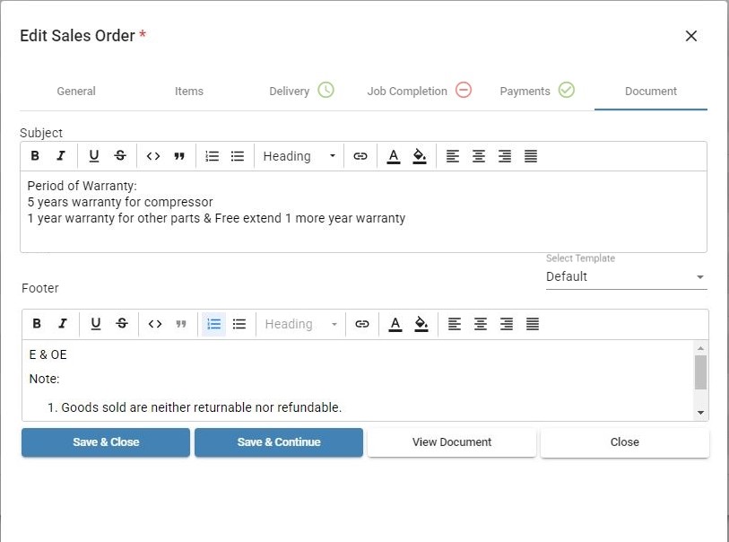Viewport: 729px width, 542px height.
Task: Toggle bold in Subject toolbar
Action: (x=35, y=156)
